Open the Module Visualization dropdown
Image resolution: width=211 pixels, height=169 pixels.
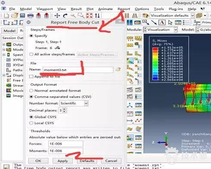pyautogui.click(x=176, y=30)
